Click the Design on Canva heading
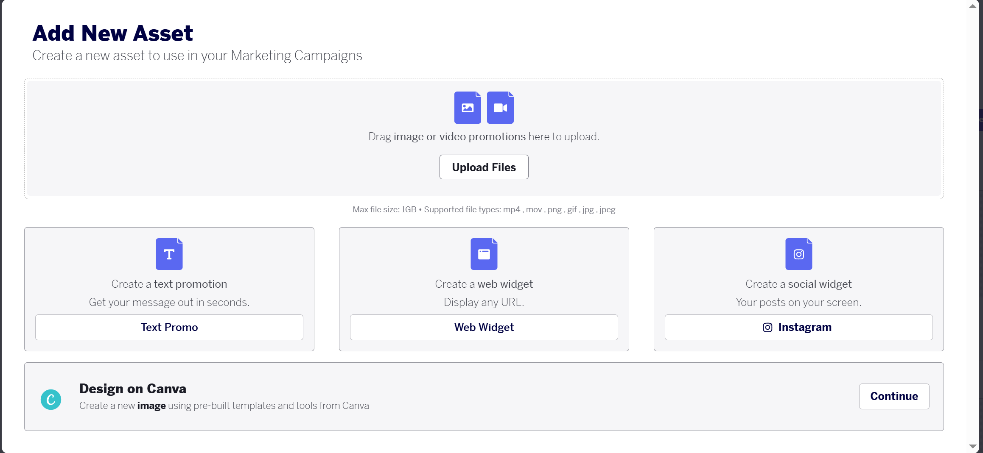Viewport: 983px width, 453px height. (x=133, y=389)
